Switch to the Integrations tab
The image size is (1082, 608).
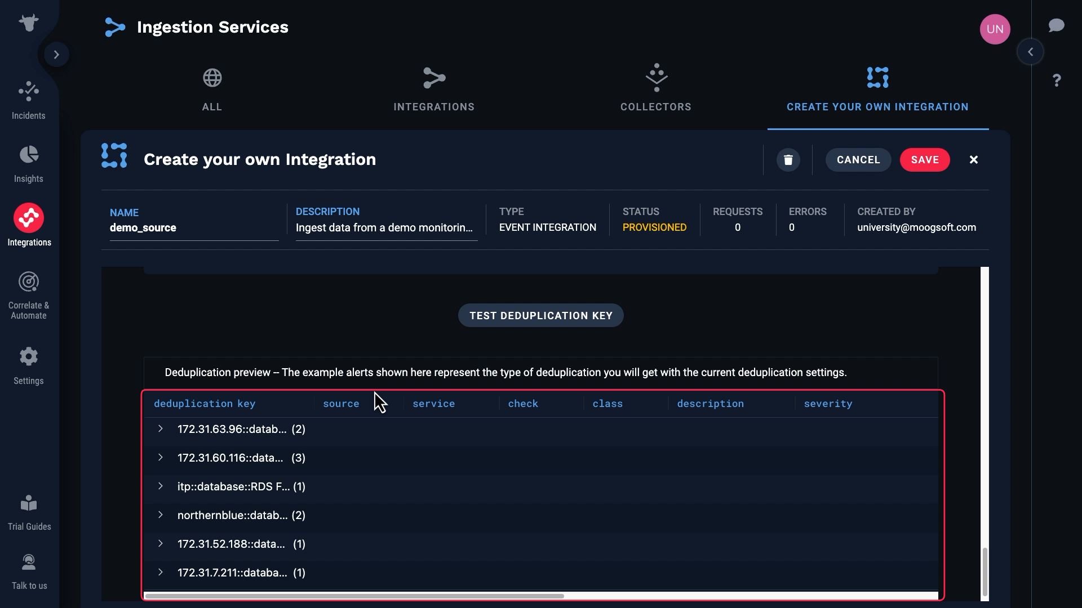(434, 90)
